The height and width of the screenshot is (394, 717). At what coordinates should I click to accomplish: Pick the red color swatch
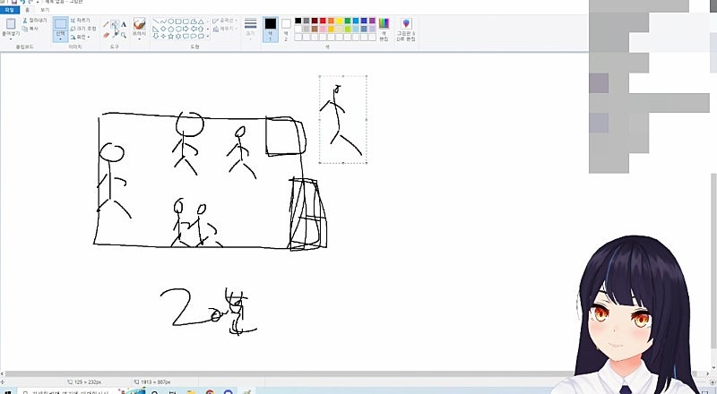[323, 21]
